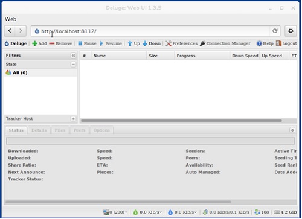302x219 pixels.
Task: Click the Next Announce: label
Action: click(x=27, y=172)
